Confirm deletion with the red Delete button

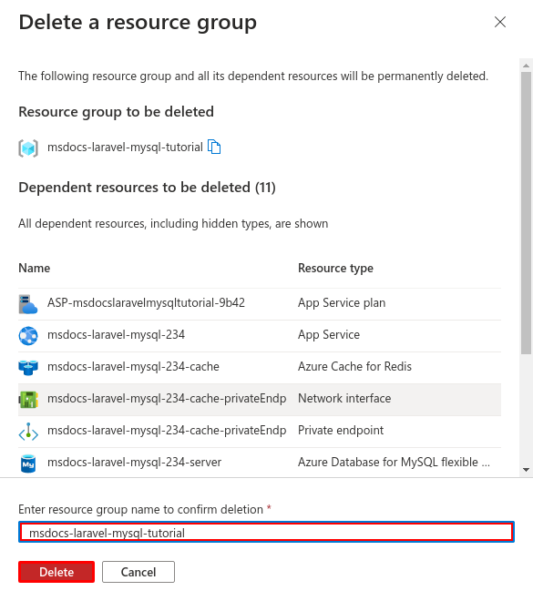click(x=56, y=572)
